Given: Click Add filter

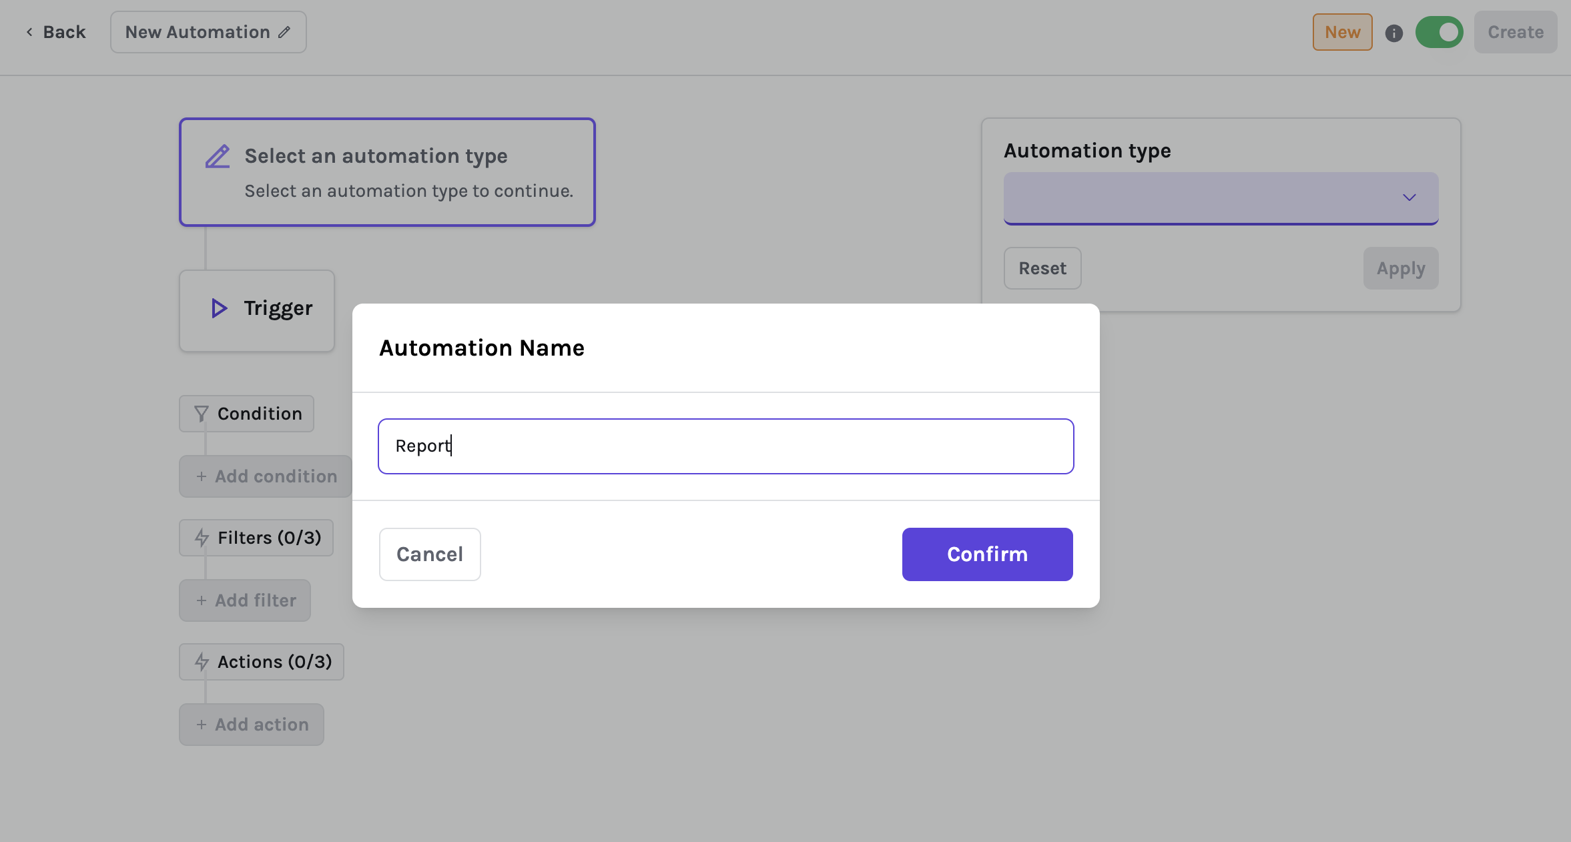Looking at the screenshot, I should (x=245, y=600).
